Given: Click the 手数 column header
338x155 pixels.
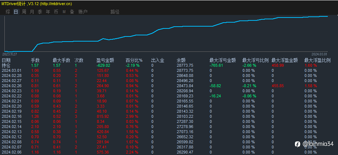Looking at the screenshot, I should [35, 61].
